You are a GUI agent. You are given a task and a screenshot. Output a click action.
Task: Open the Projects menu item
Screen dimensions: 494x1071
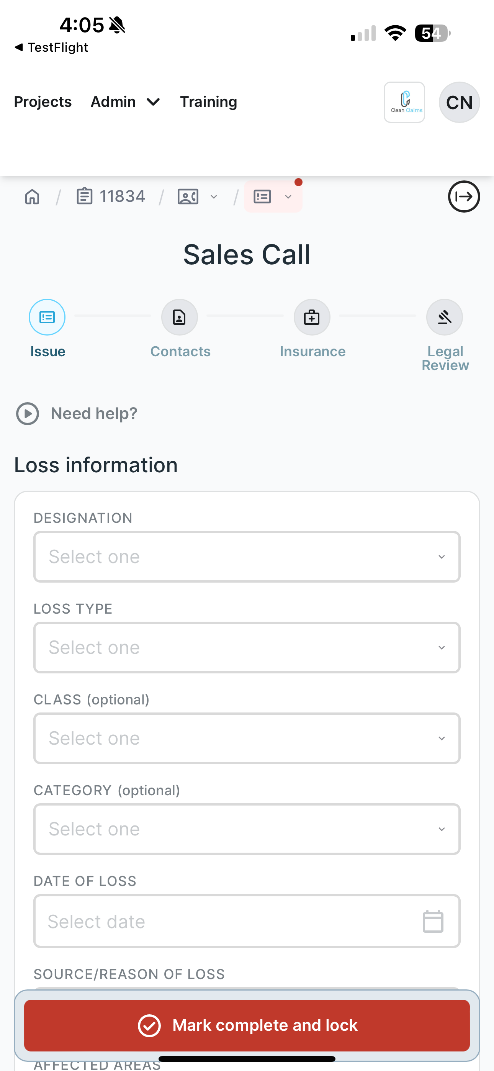[x=43, y=102]
